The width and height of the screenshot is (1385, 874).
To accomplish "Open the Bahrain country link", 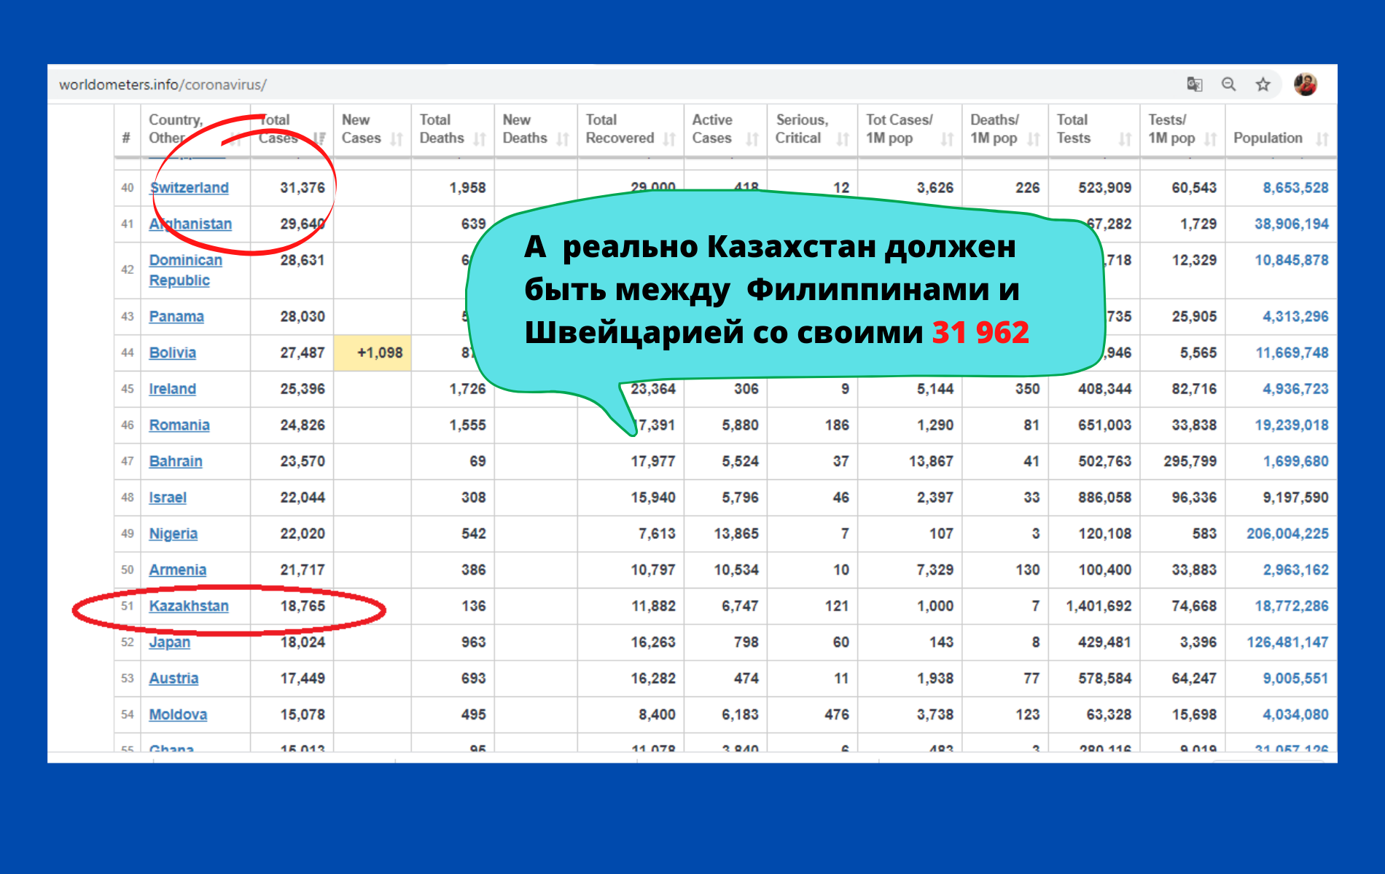I will 176,462.
